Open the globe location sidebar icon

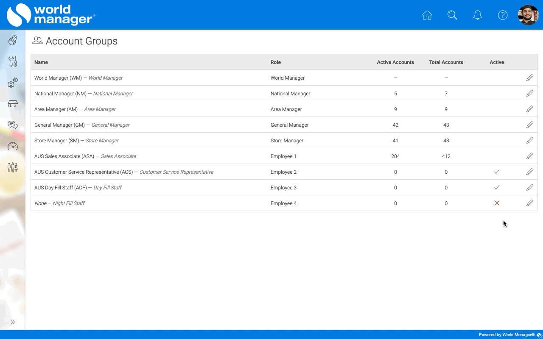tap(13, 41)
